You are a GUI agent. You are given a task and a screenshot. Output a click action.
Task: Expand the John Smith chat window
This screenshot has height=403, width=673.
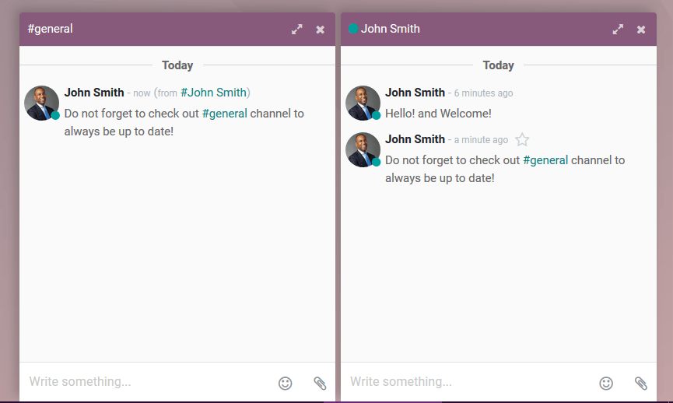618,30
